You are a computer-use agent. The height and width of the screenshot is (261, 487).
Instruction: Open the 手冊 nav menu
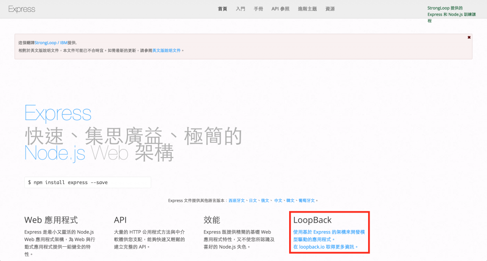point(258,9)
